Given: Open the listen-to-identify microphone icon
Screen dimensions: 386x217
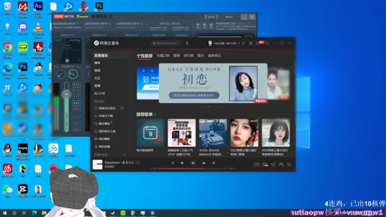Looking at the screenshot, I should coord(187,43).
